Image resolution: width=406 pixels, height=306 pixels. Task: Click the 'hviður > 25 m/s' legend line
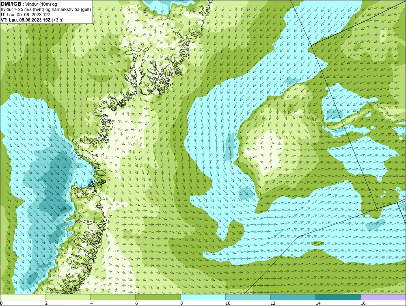(46, 9)
